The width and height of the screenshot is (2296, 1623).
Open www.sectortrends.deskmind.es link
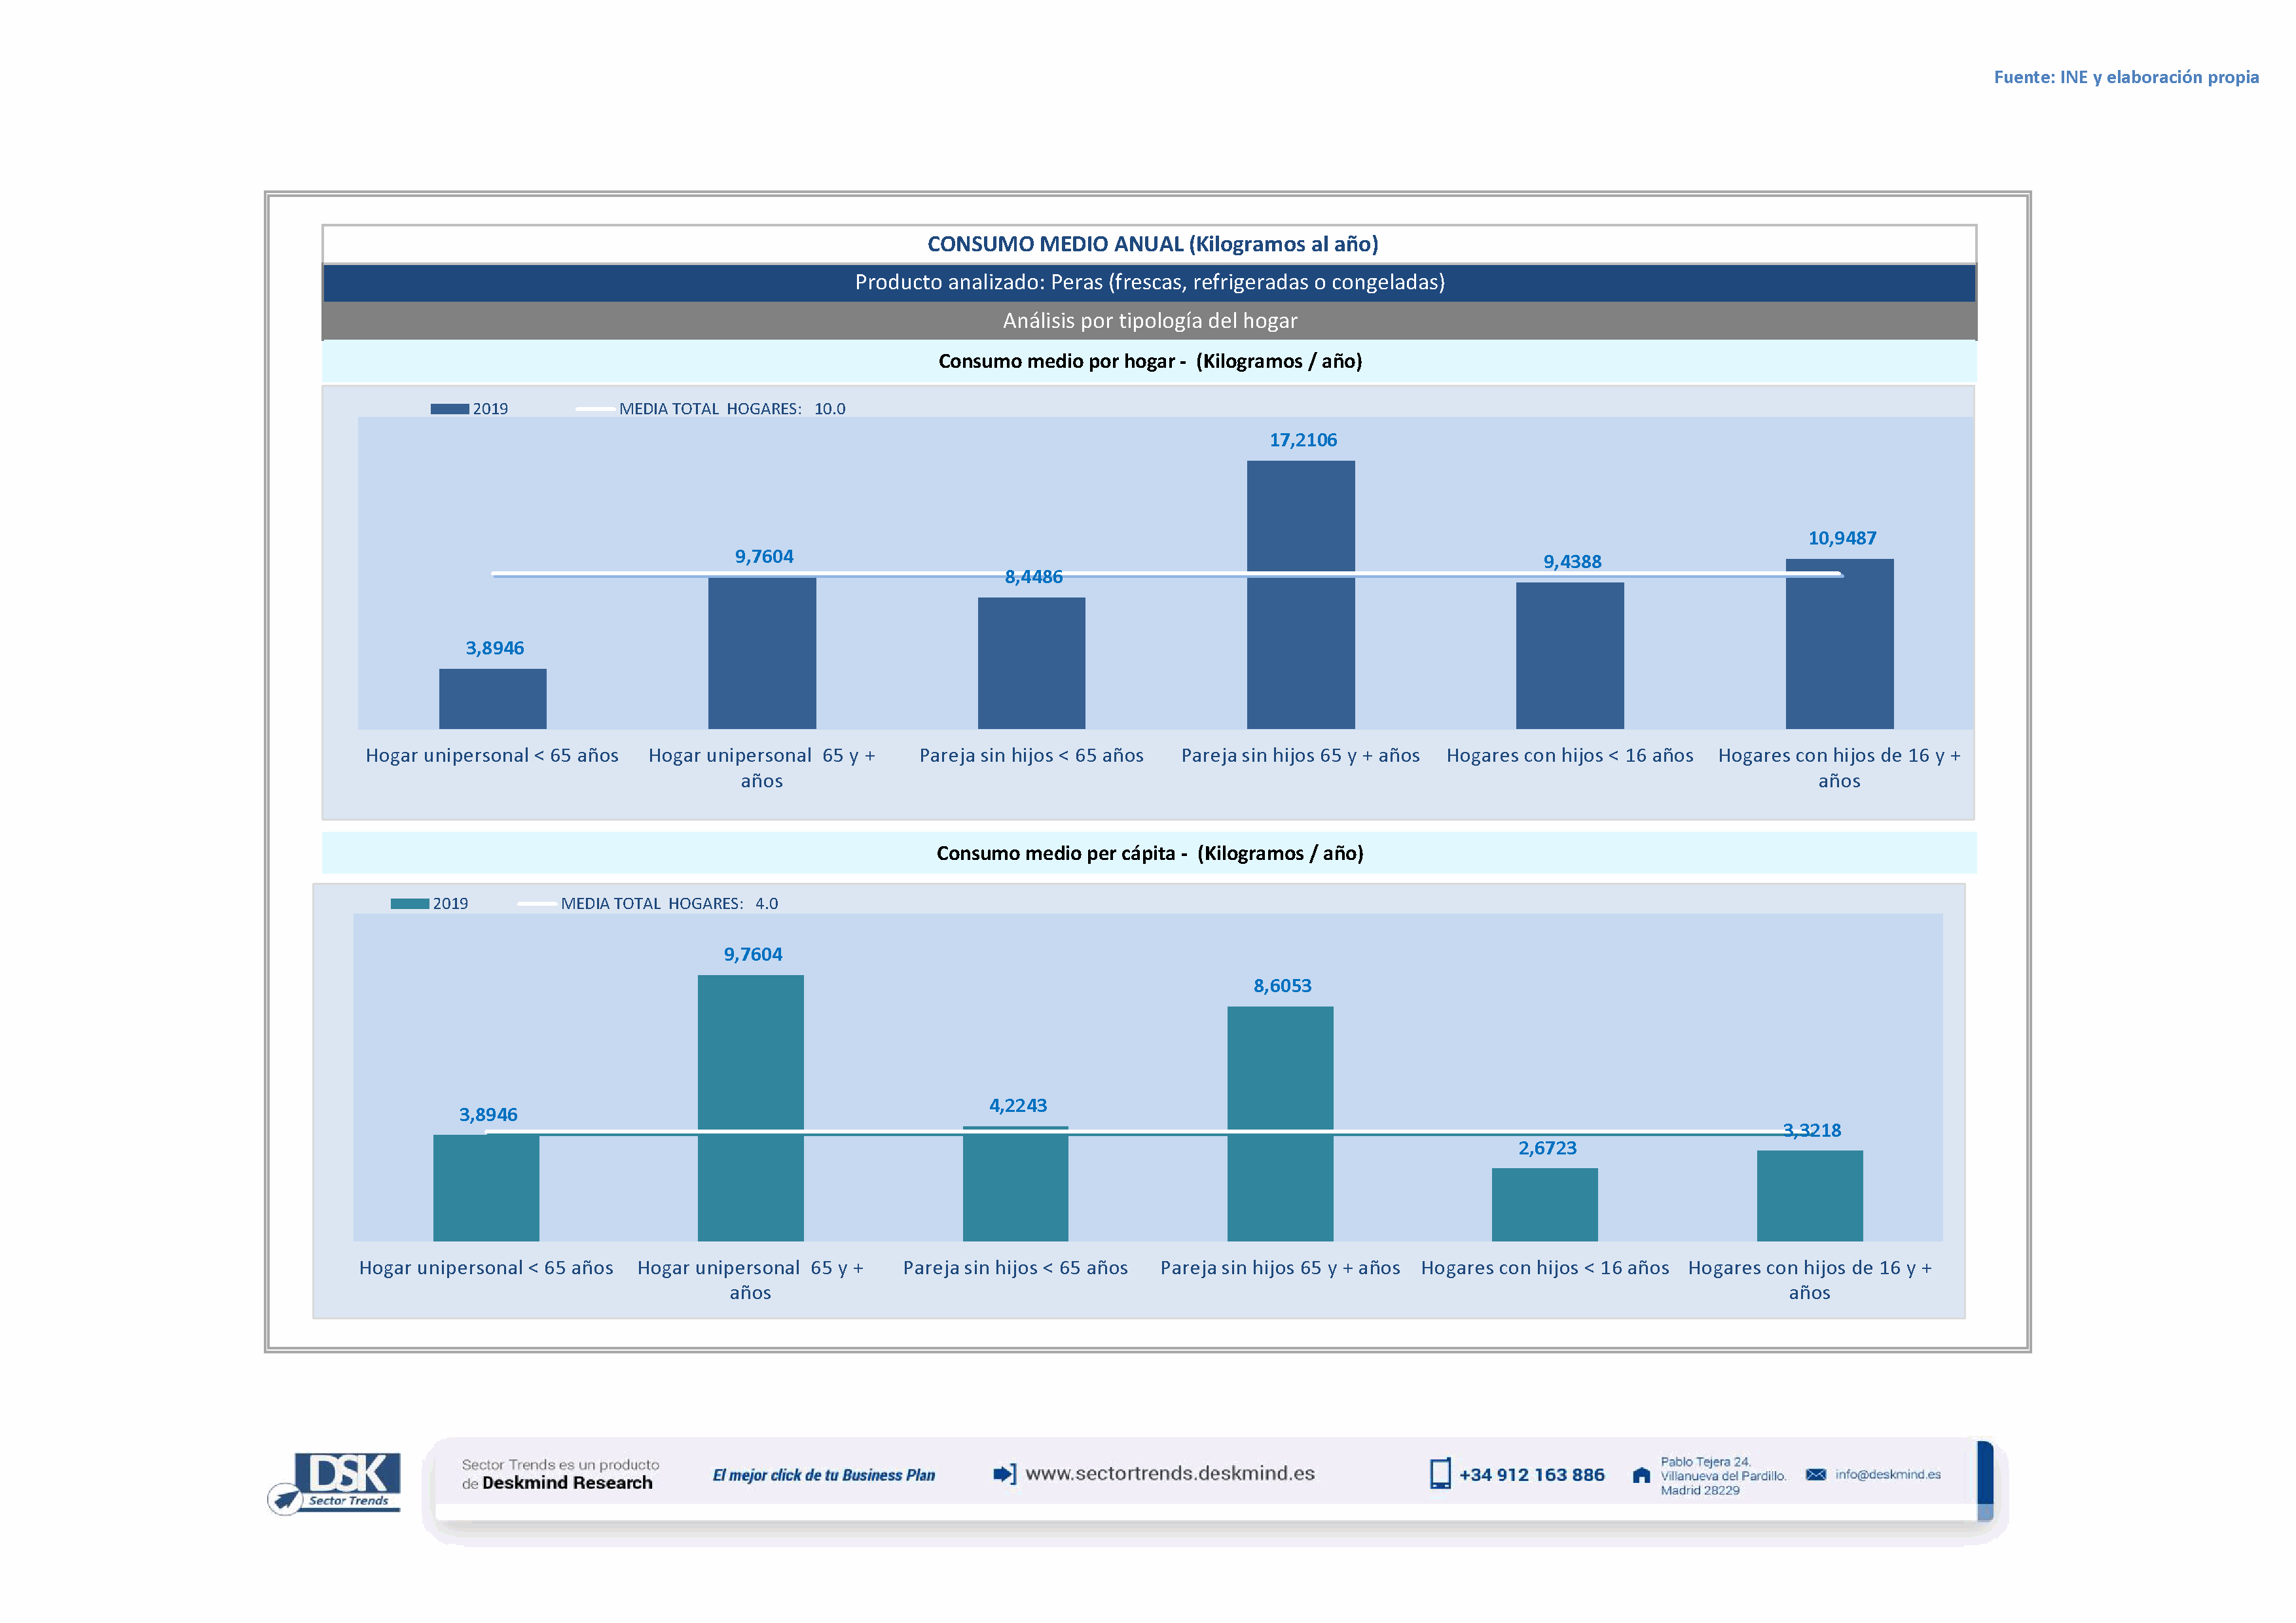[1170, 1474]
